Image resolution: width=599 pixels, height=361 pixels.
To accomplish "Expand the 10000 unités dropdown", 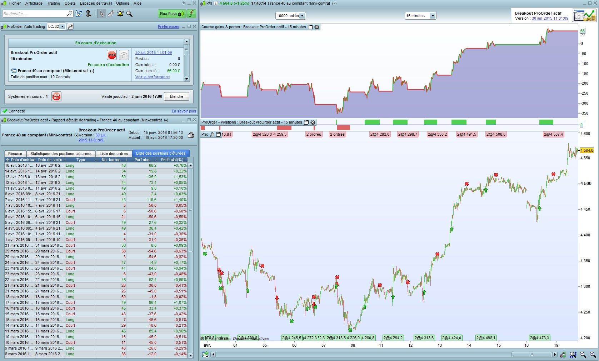I will coord(302,16).
